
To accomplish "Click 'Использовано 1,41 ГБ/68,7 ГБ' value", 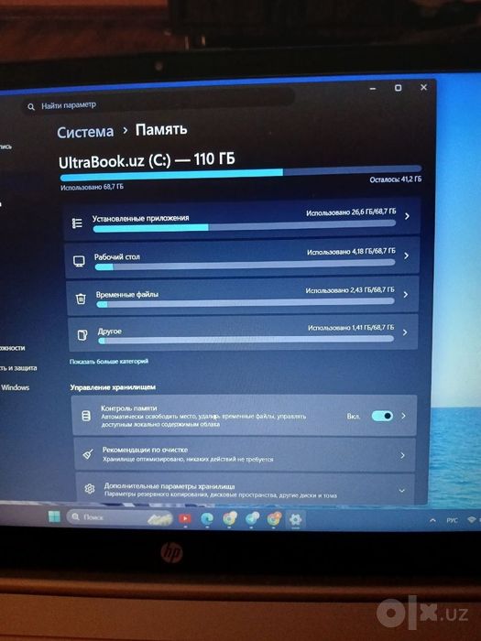I will 351,328.
